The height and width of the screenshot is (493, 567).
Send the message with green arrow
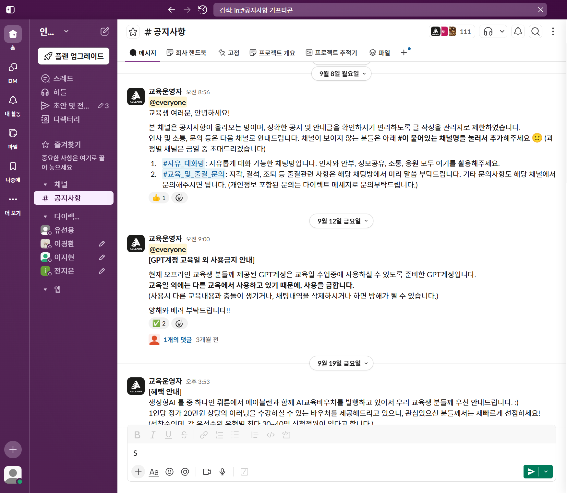coord(531,472)
